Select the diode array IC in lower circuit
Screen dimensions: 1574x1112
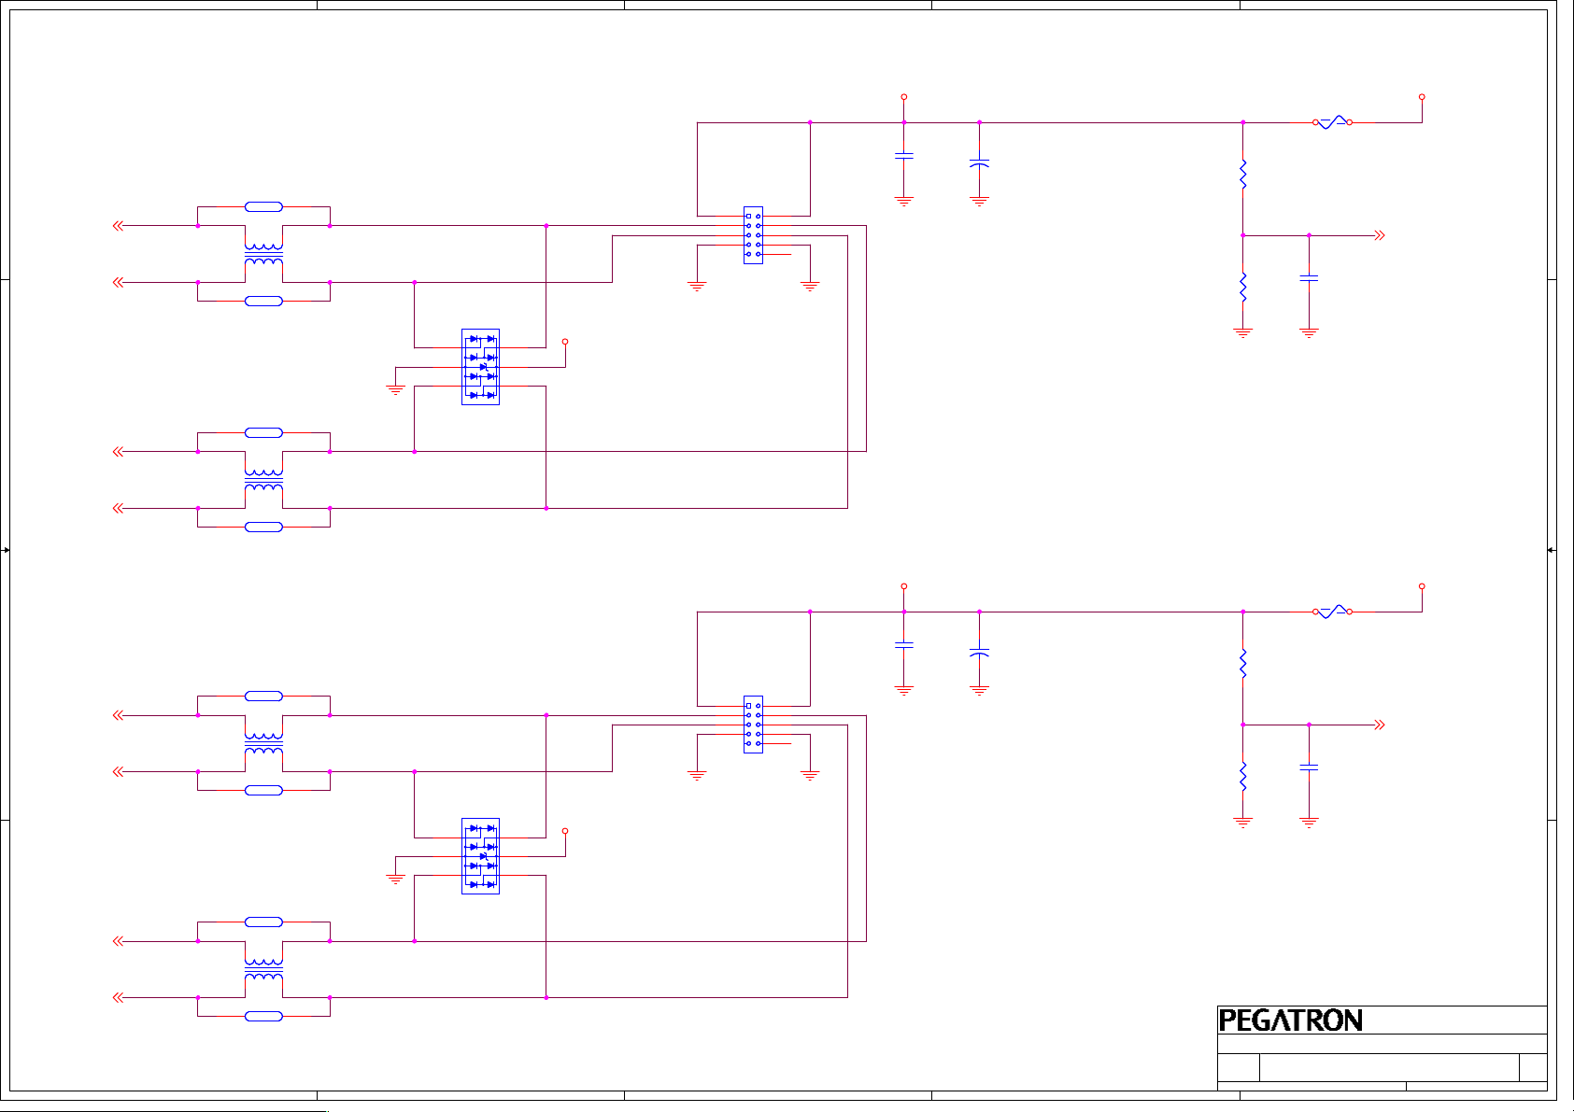[480, 856]
